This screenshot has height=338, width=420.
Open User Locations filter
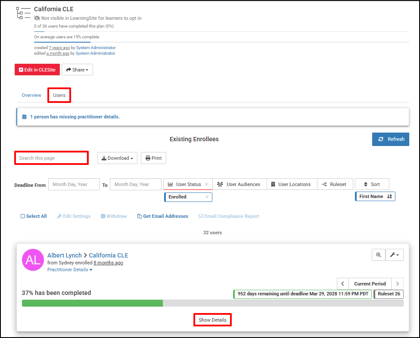pos(292,184)
